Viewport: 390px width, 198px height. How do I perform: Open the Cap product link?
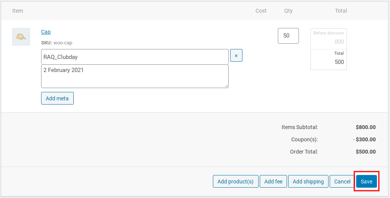tap(46, 32)
